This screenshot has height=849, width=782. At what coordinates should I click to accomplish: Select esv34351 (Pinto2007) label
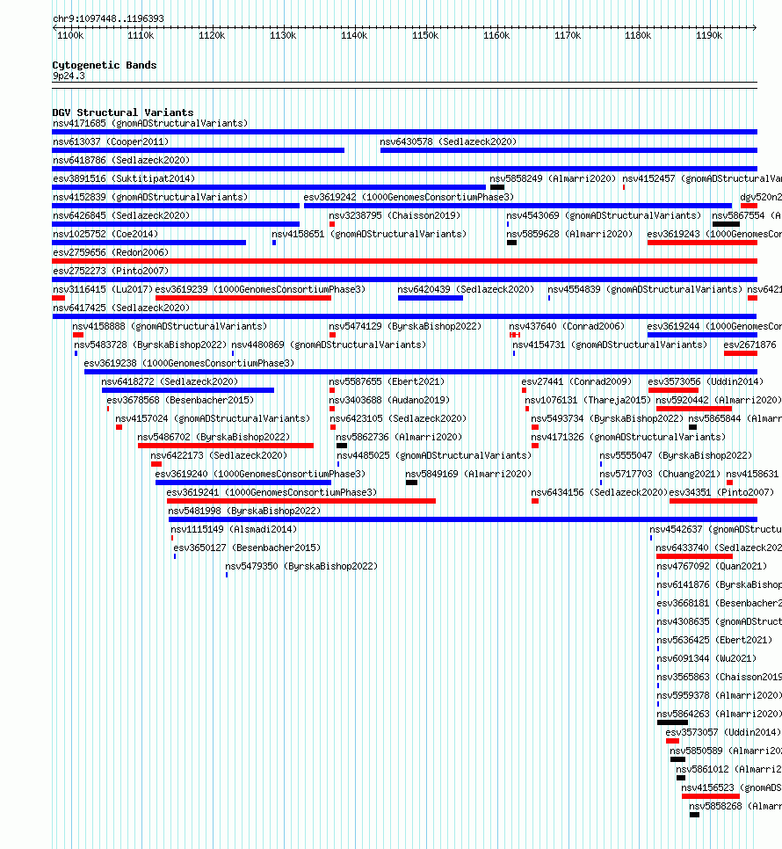click(x=721, y=491)
